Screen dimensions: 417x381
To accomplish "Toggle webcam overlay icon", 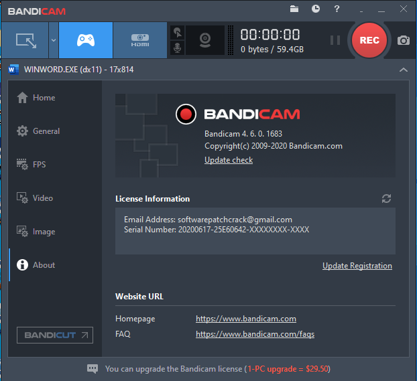I will (205, 40).
